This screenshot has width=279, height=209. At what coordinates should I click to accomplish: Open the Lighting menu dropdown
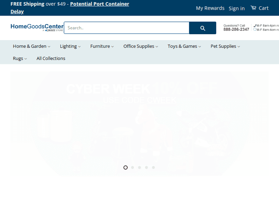click(70, 46)
